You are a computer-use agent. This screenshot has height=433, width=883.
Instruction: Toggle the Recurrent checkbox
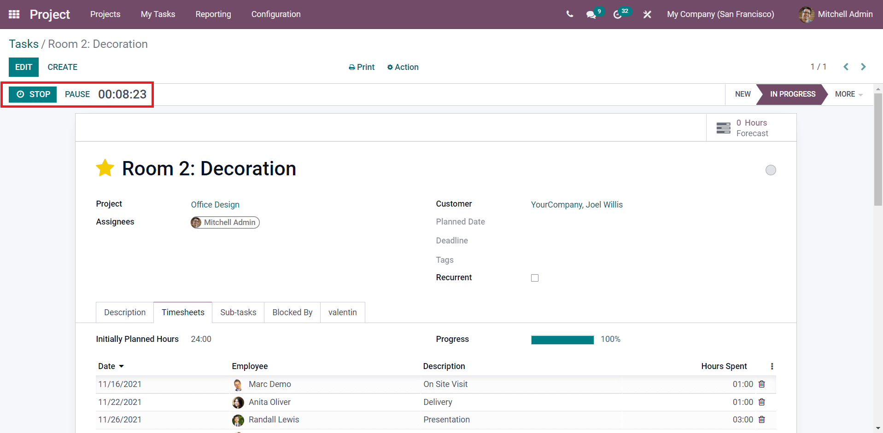click(535, 277)
